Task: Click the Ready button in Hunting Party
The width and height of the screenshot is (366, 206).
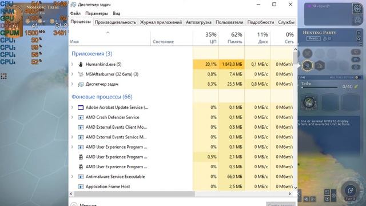Action: click(x=313, y=38)
